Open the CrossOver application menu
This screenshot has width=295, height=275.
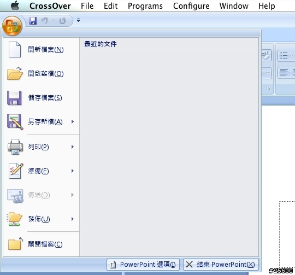[x=50, y=6]
